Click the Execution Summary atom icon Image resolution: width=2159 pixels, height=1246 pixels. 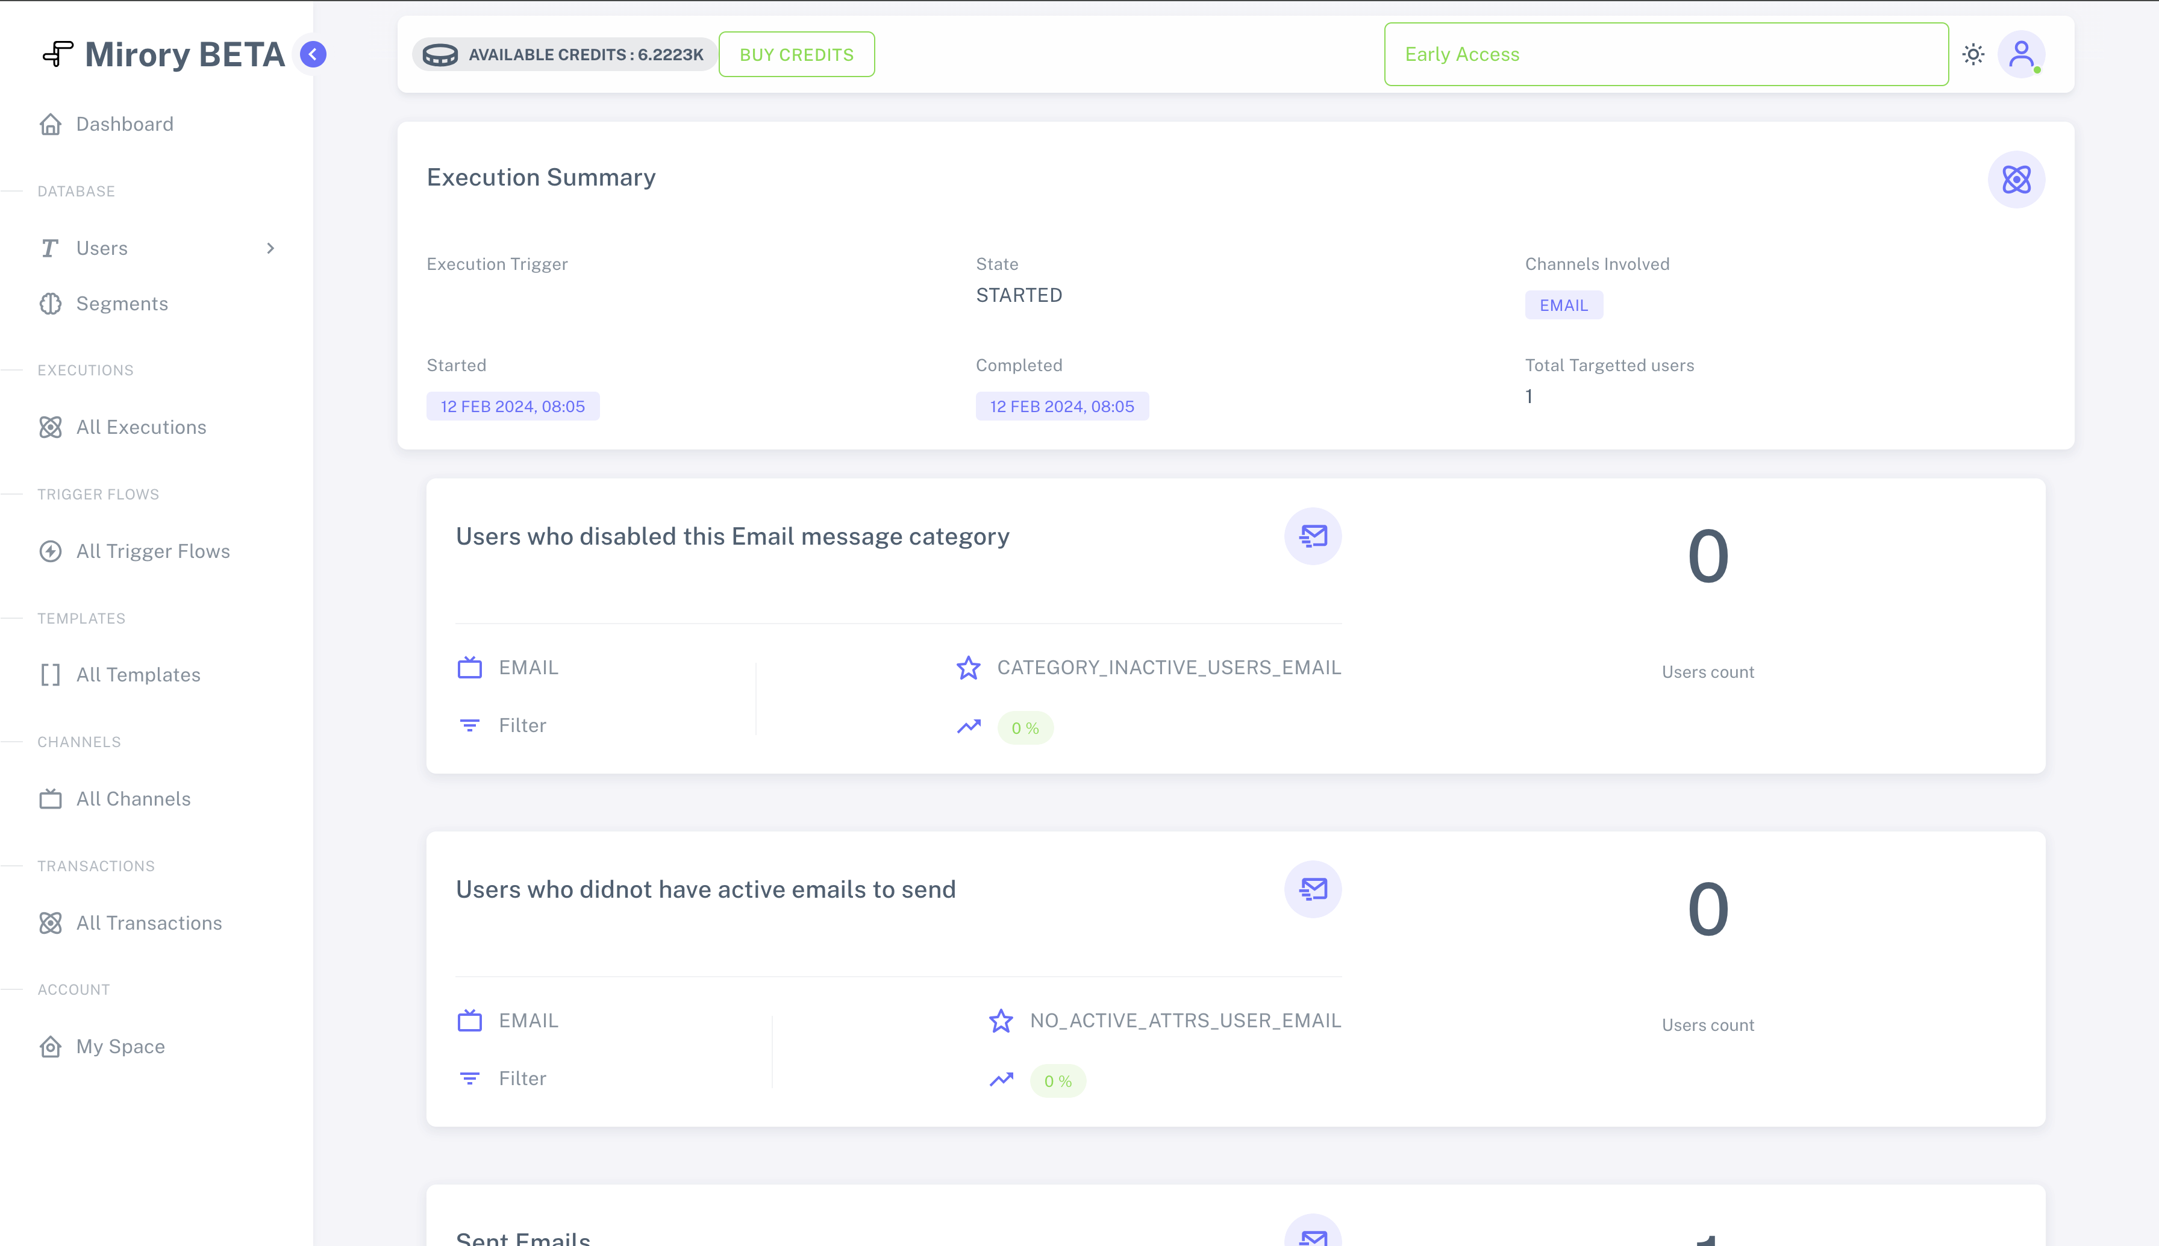[x=2016, y=180]
